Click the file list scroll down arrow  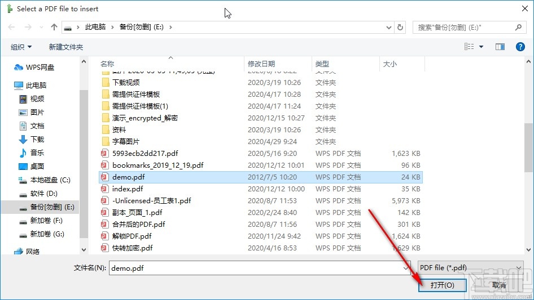pos(528,250)
